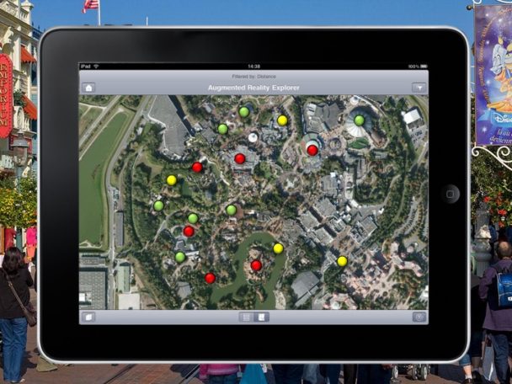The width and height of the screenshot is (512, 384).
Task: Select the bottommost green map marker
Action: click(180, 257)
